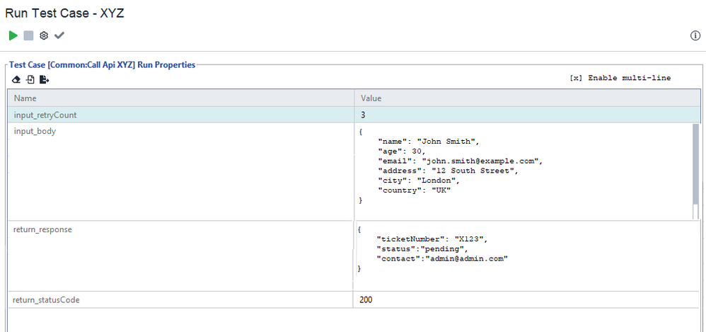Select the return_statusCode row name
The image size is (706, 332).
(46, 300)
